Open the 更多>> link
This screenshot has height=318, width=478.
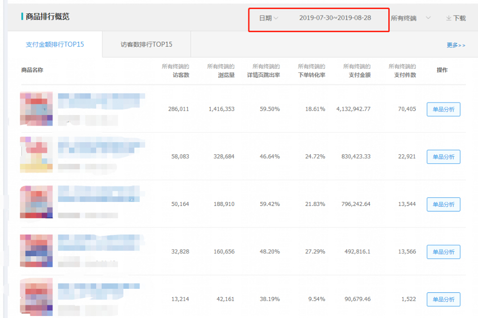[456, 45]
